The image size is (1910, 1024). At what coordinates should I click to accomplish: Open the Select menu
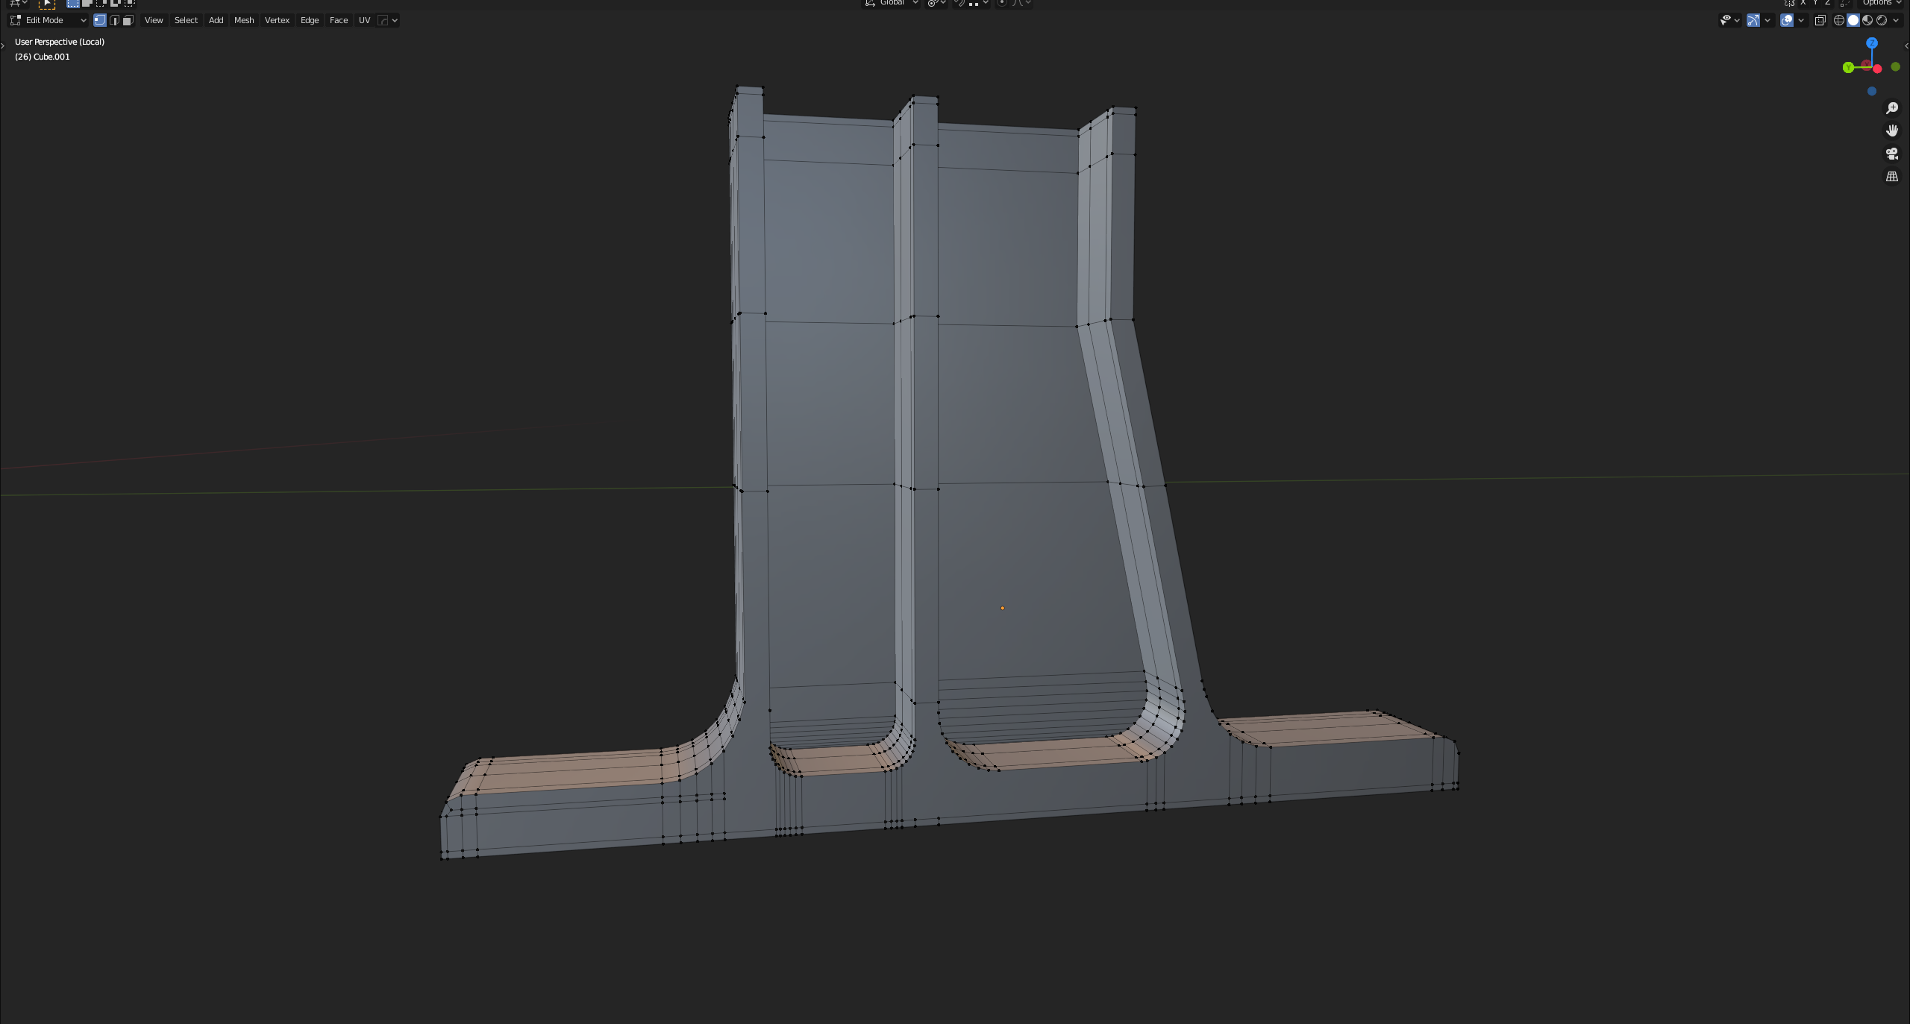tap(186, 20)
